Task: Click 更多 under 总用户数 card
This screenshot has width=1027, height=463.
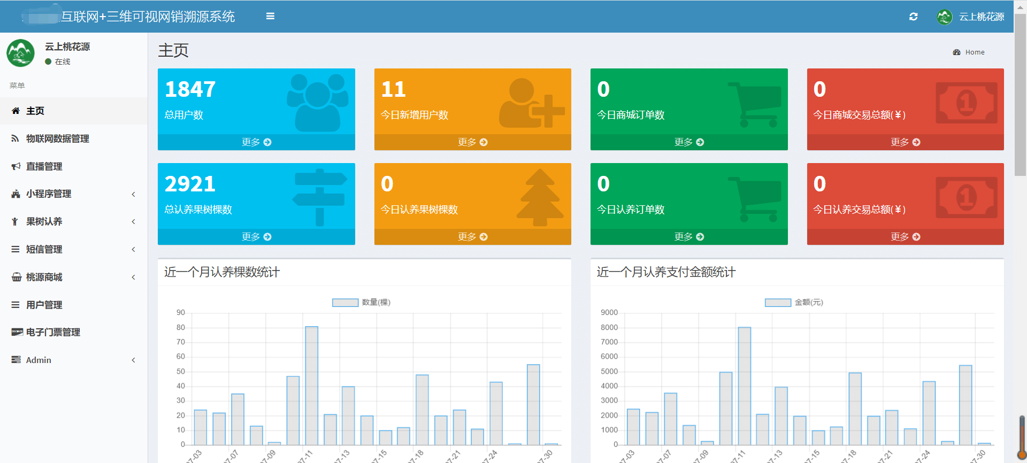Action: click(x=256, y=142)
